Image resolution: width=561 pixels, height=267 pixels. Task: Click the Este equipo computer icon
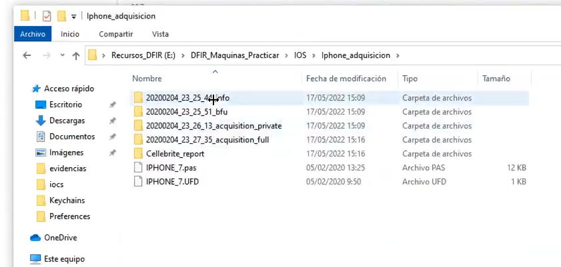35,259
